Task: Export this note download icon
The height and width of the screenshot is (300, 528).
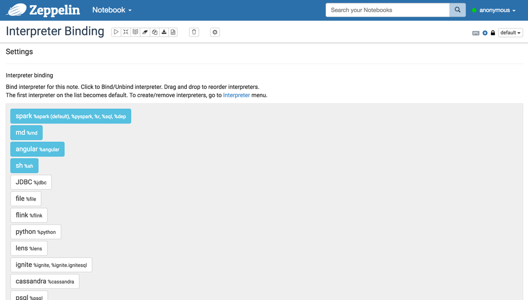Action: 163,32
